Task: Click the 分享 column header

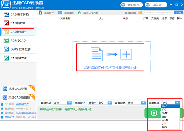Action: (164, 18)
